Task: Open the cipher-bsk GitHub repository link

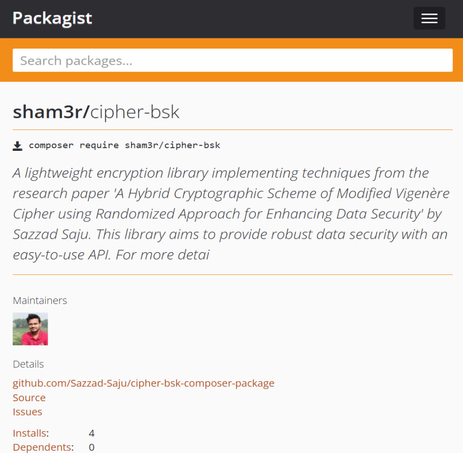Action: tap(144, 383)
